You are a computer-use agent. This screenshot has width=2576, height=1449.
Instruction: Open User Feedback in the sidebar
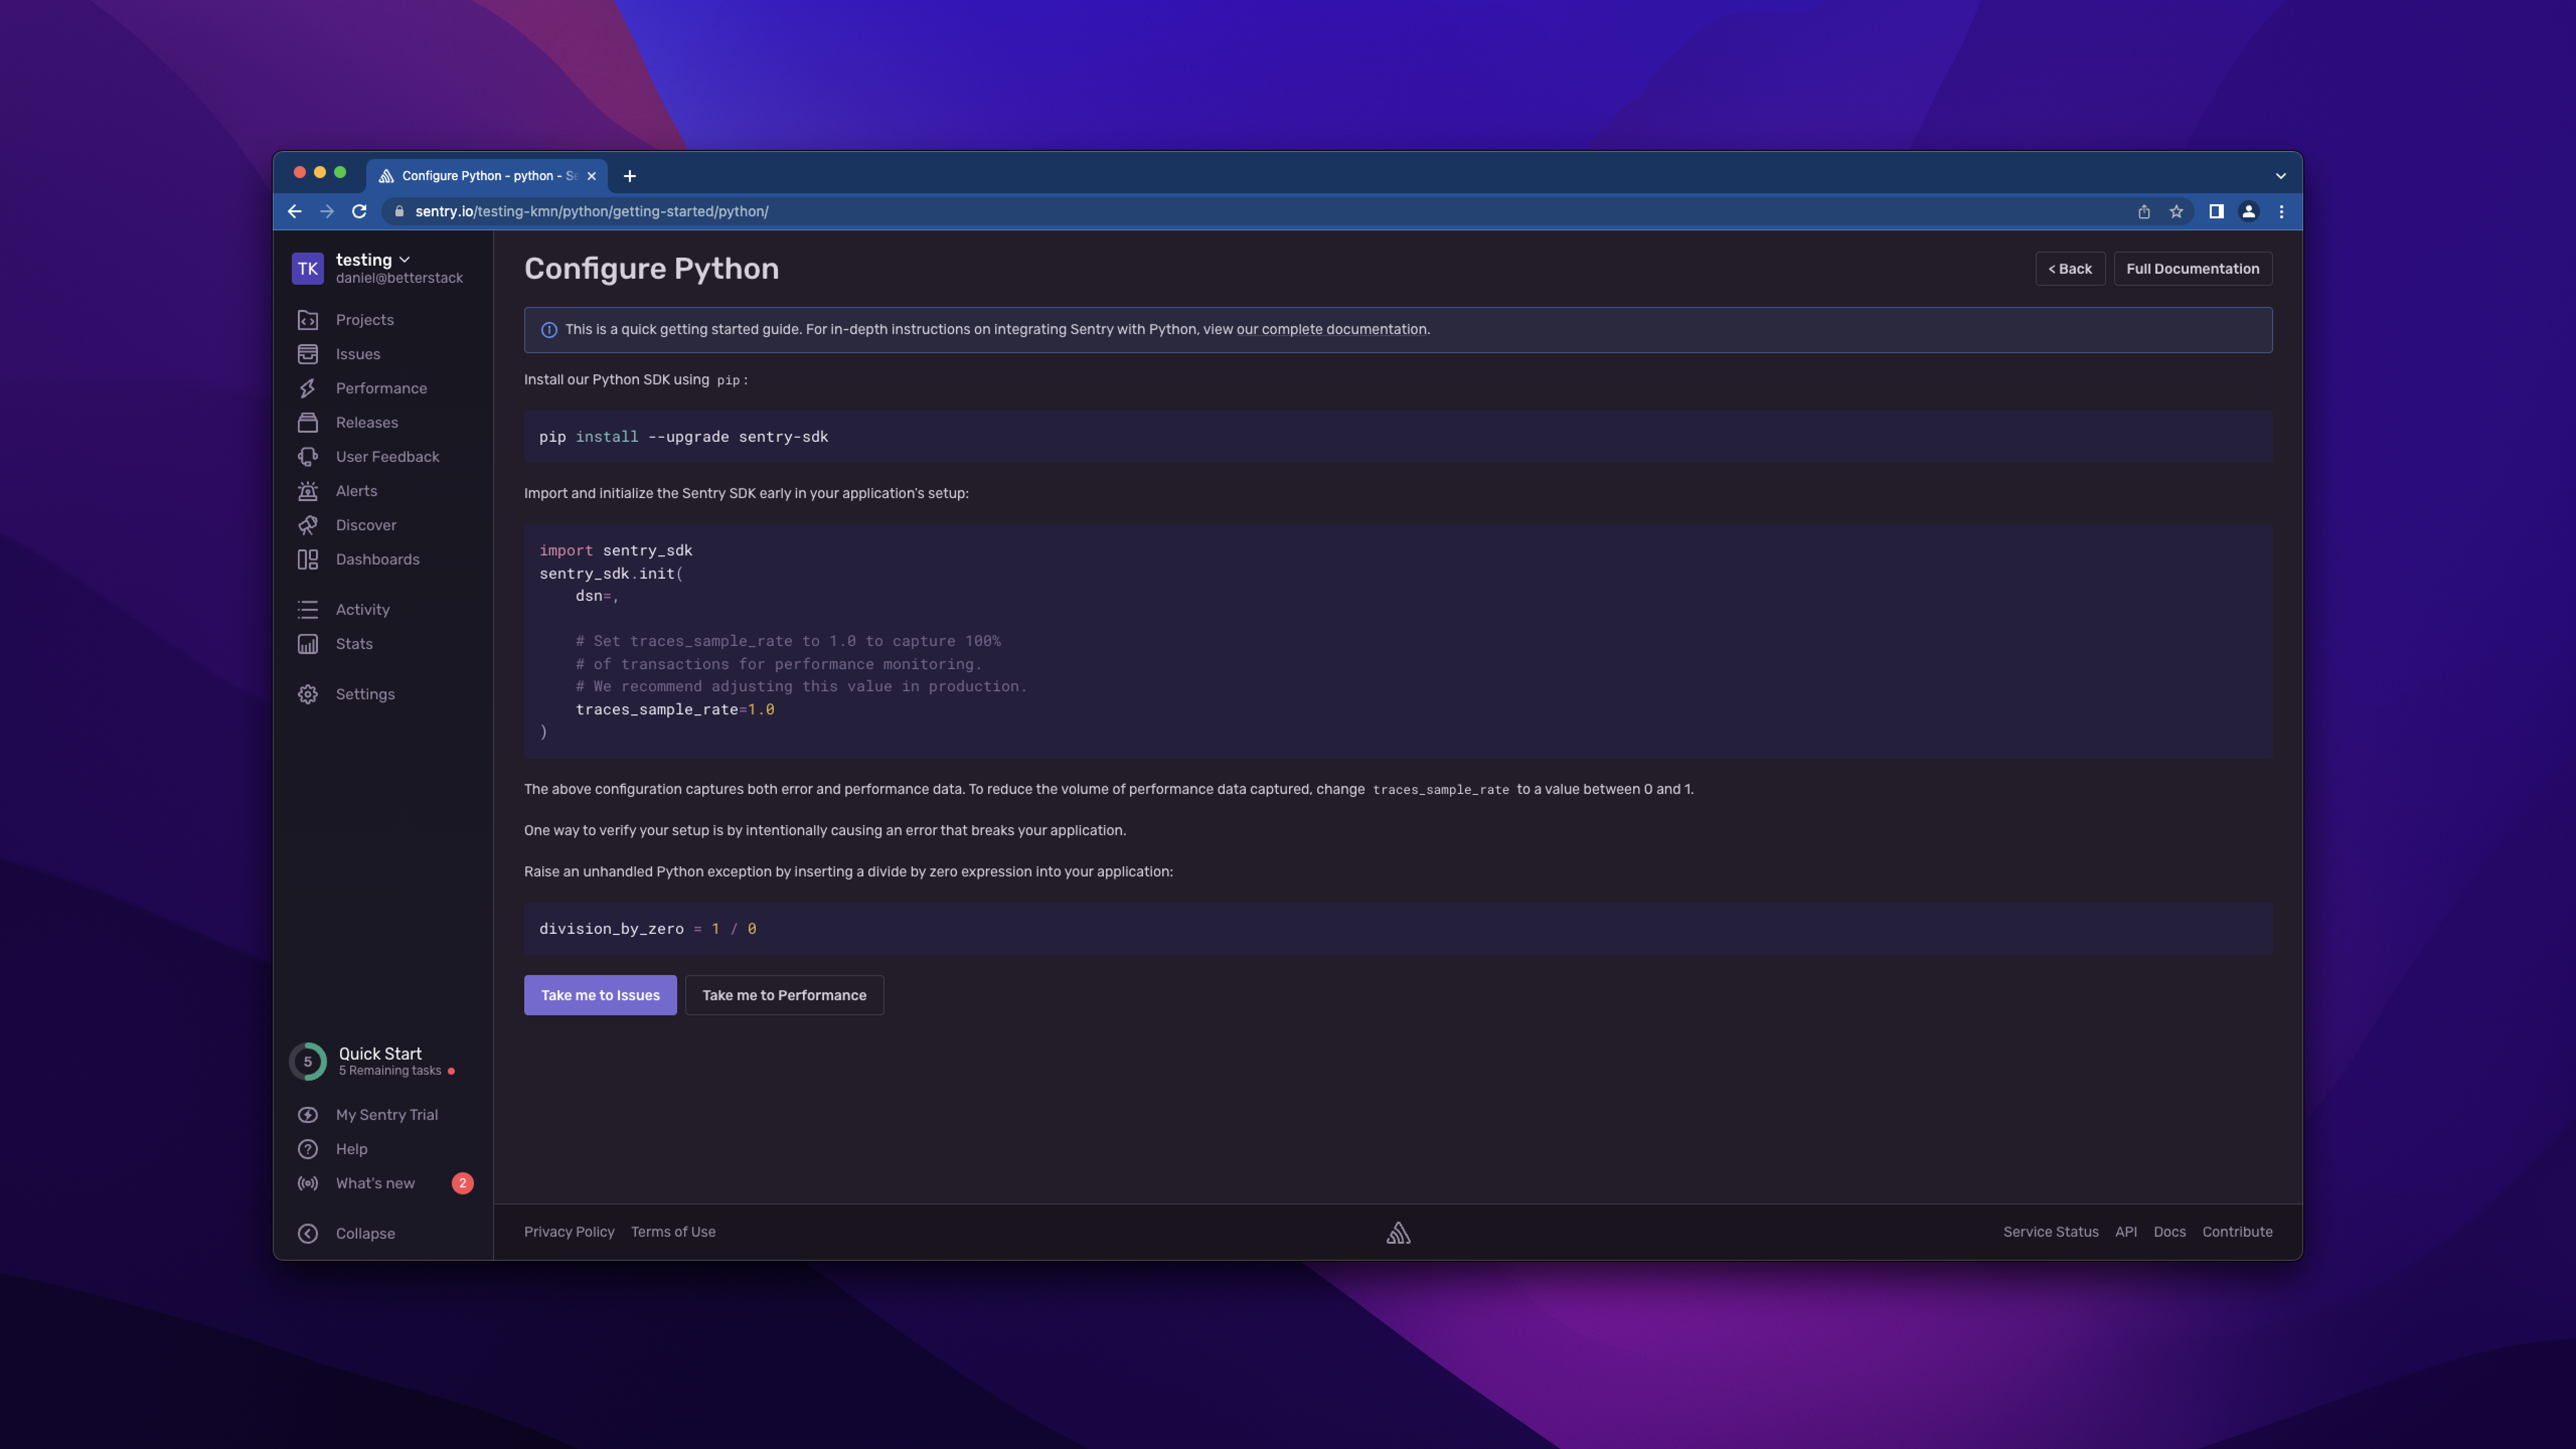point(308,456)
